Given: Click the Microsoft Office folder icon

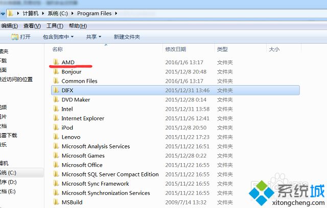Looking at the screenshot, I should coord(56,165).
